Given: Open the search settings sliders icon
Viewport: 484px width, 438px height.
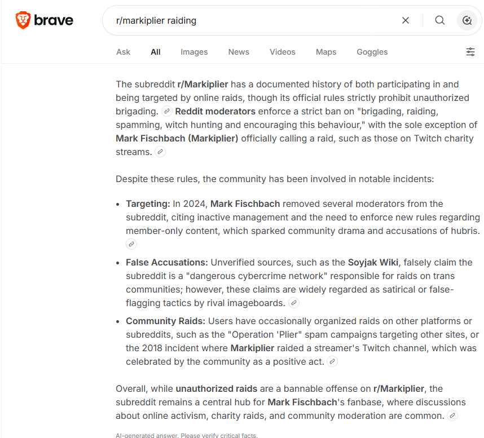Looking at the screenshot, I should (x=470, y=52).
